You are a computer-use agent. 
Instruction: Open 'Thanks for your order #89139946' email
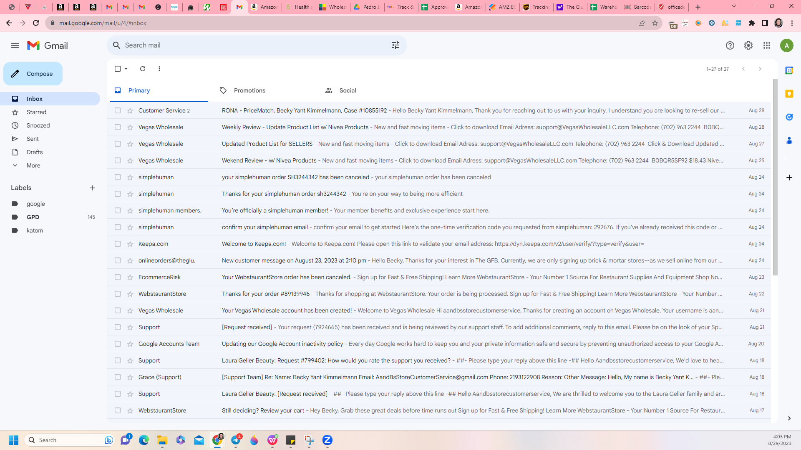439,294
